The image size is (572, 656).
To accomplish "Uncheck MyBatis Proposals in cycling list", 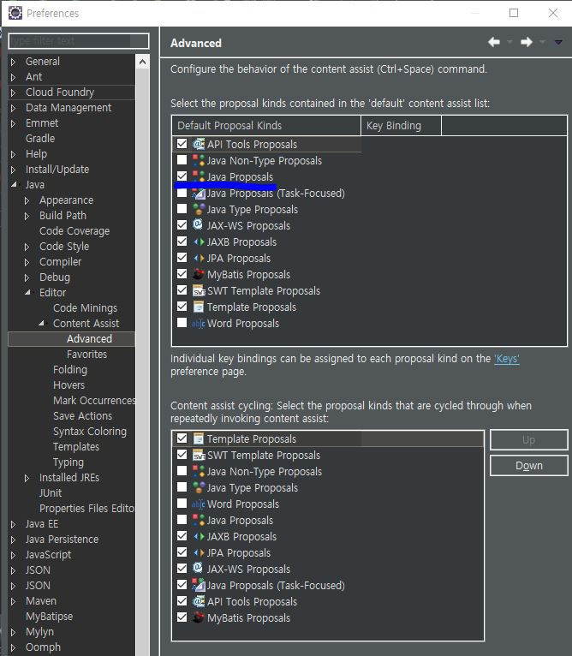I will [182, 617].
